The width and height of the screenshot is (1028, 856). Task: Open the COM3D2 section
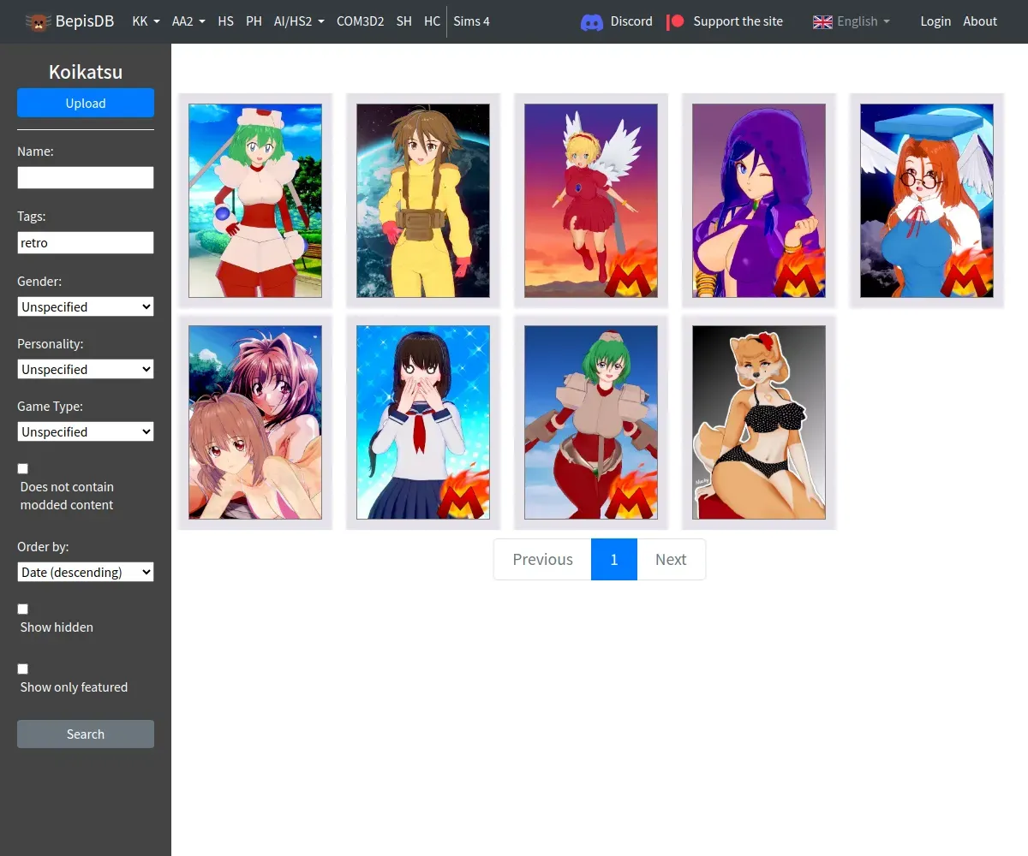pos(360,21)
